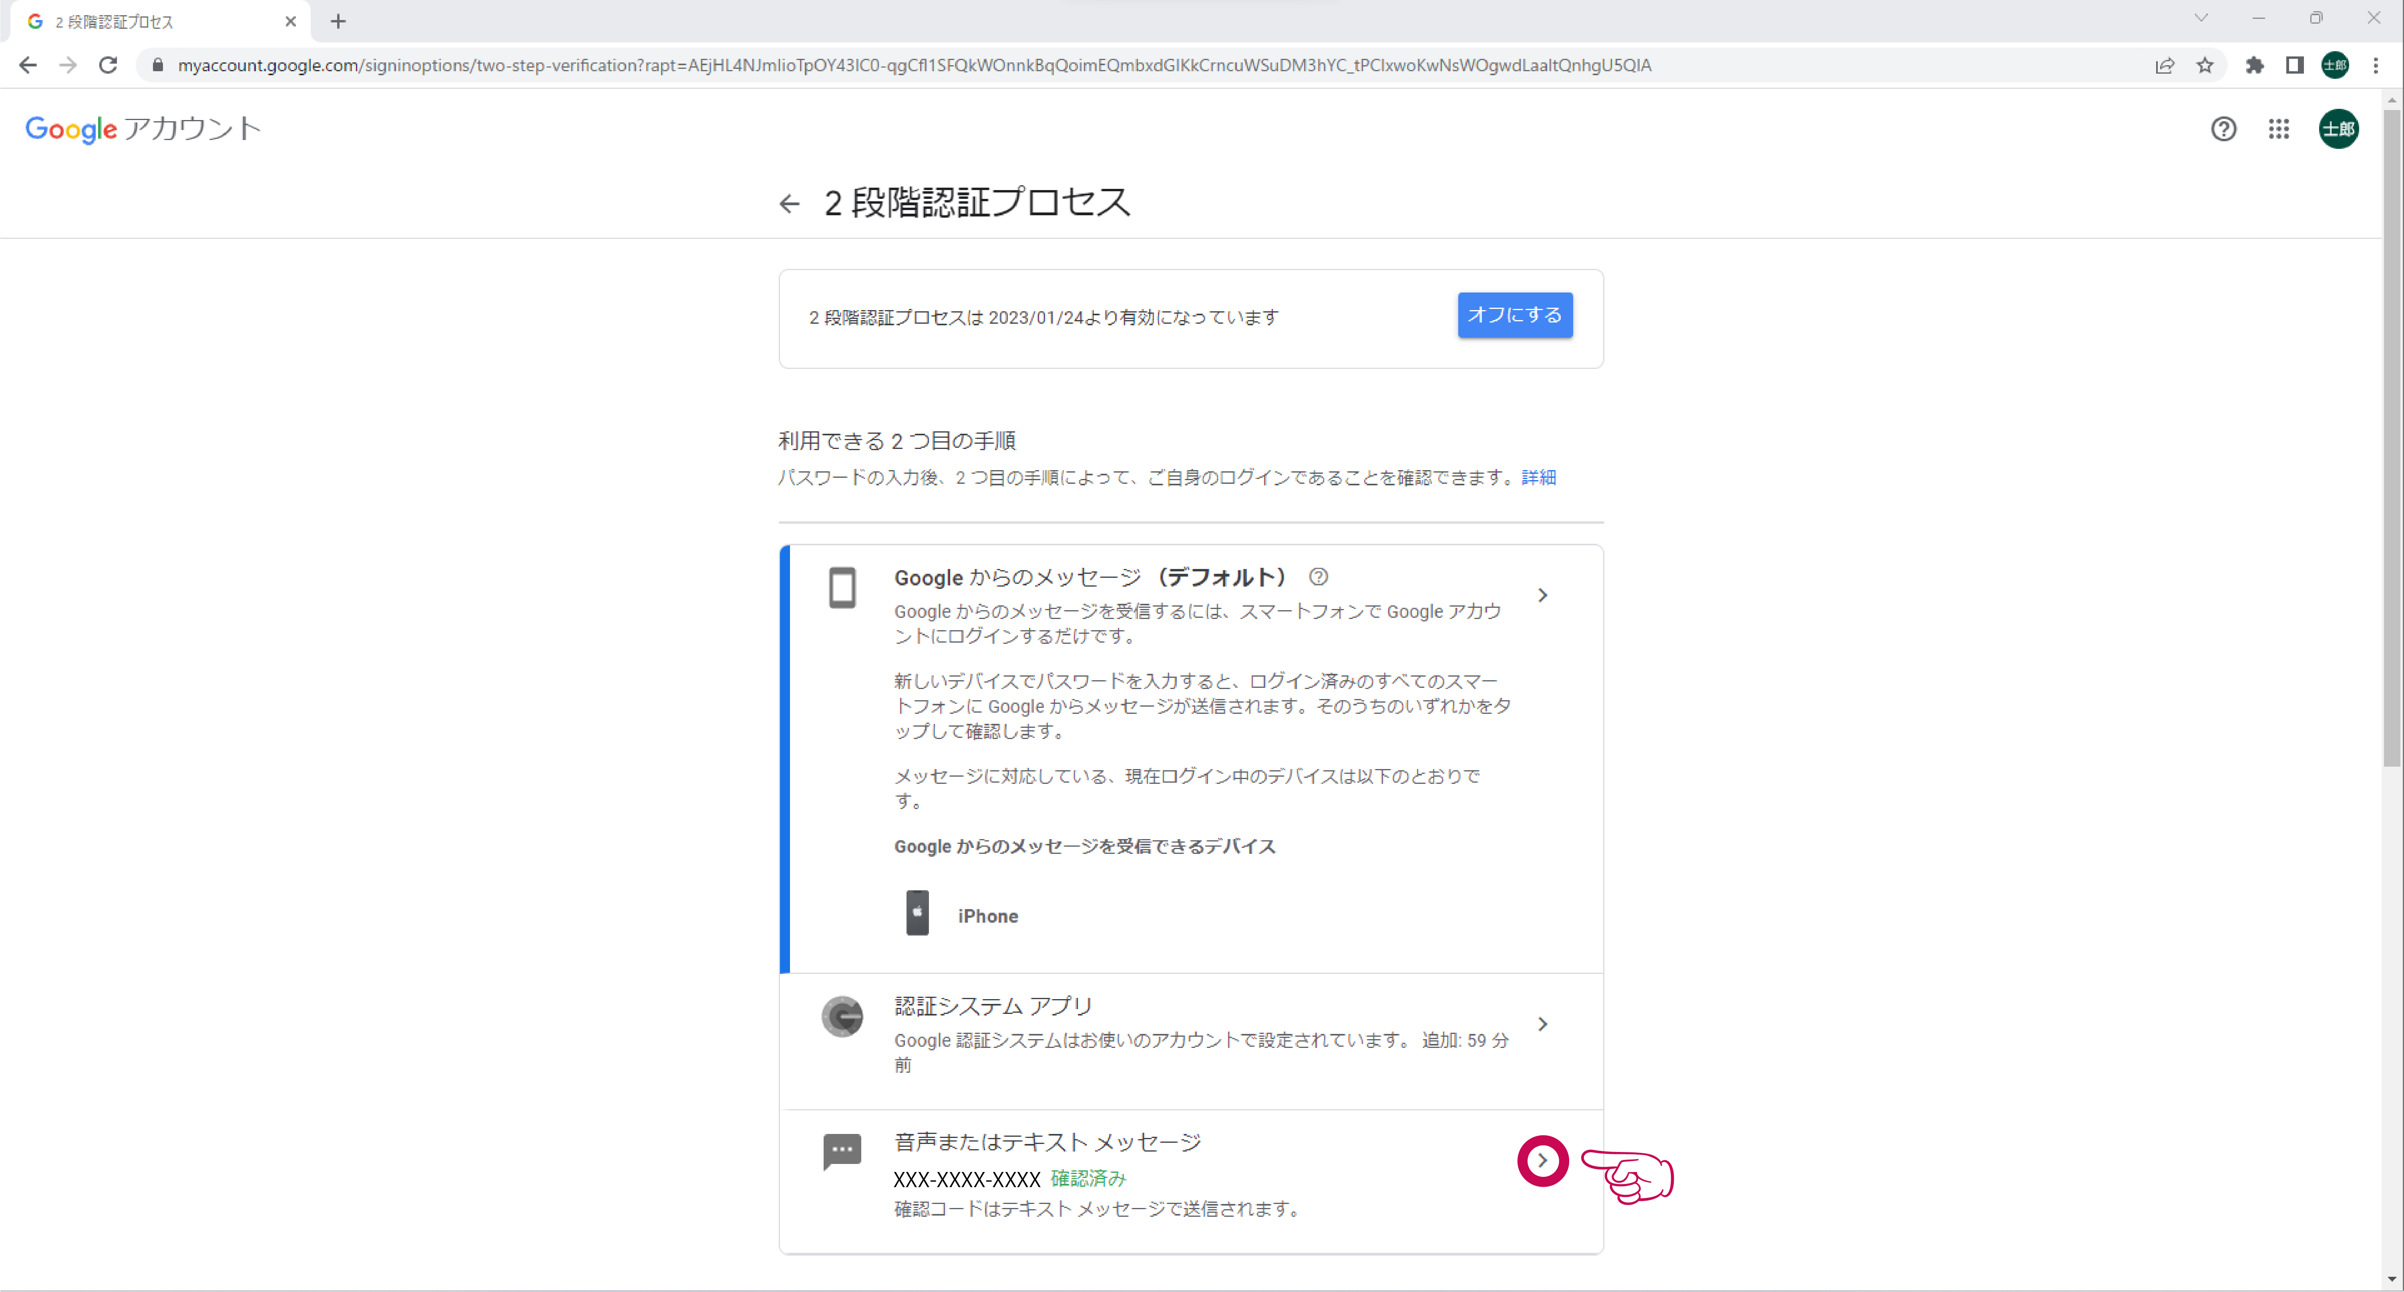This screenshot has height=1292, width=2404.
Task: Click the phone number XXX-XXXX-XXXX
Action: [x=967, y=1180]
